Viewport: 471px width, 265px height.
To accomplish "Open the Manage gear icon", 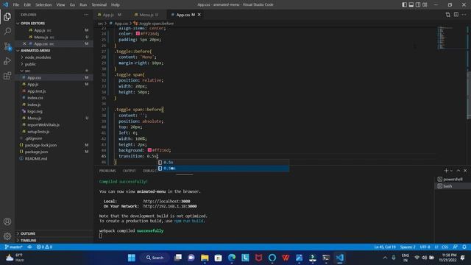I will (7, 236).
